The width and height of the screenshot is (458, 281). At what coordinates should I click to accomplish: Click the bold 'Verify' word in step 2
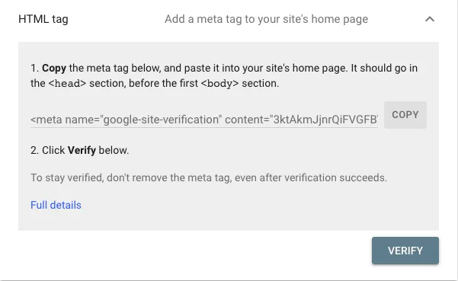coord(82,150)
